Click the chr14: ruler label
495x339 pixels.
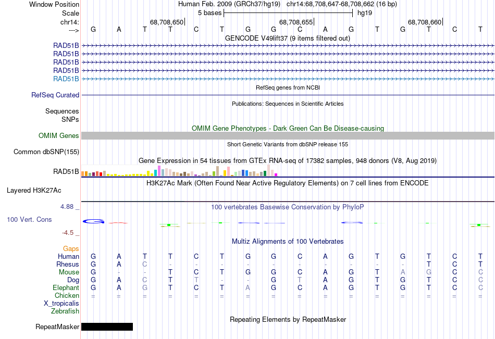69,22
